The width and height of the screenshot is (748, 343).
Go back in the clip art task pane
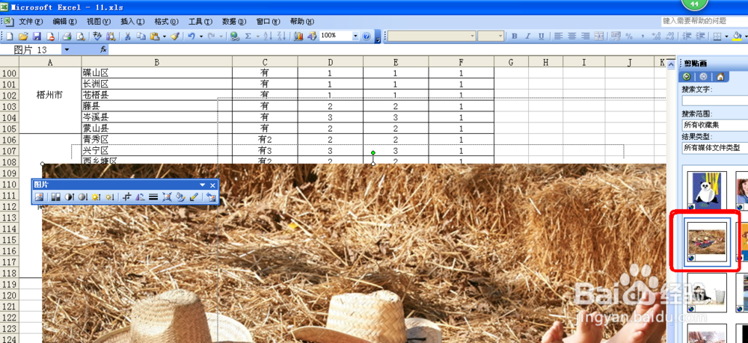(687, 77)
